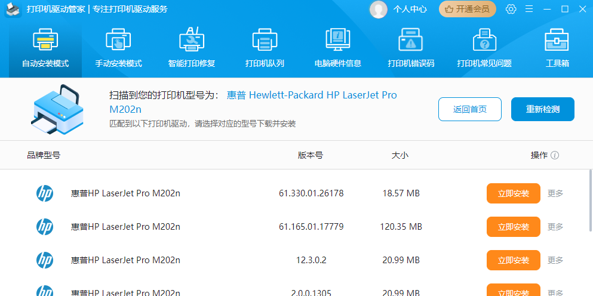Switch to 手动安装模式 manual install
Image resolution: width=593 pixels, height=296 pixels.
pyautogui.click(x=118, y=48)
